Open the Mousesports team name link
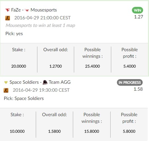The width and height of the screenshot is (149, 141). (44, 10)
